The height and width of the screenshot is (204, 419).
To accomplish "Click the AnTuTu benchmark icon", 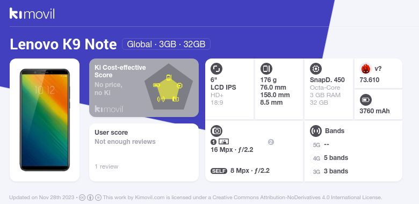I will click(366, 69).
